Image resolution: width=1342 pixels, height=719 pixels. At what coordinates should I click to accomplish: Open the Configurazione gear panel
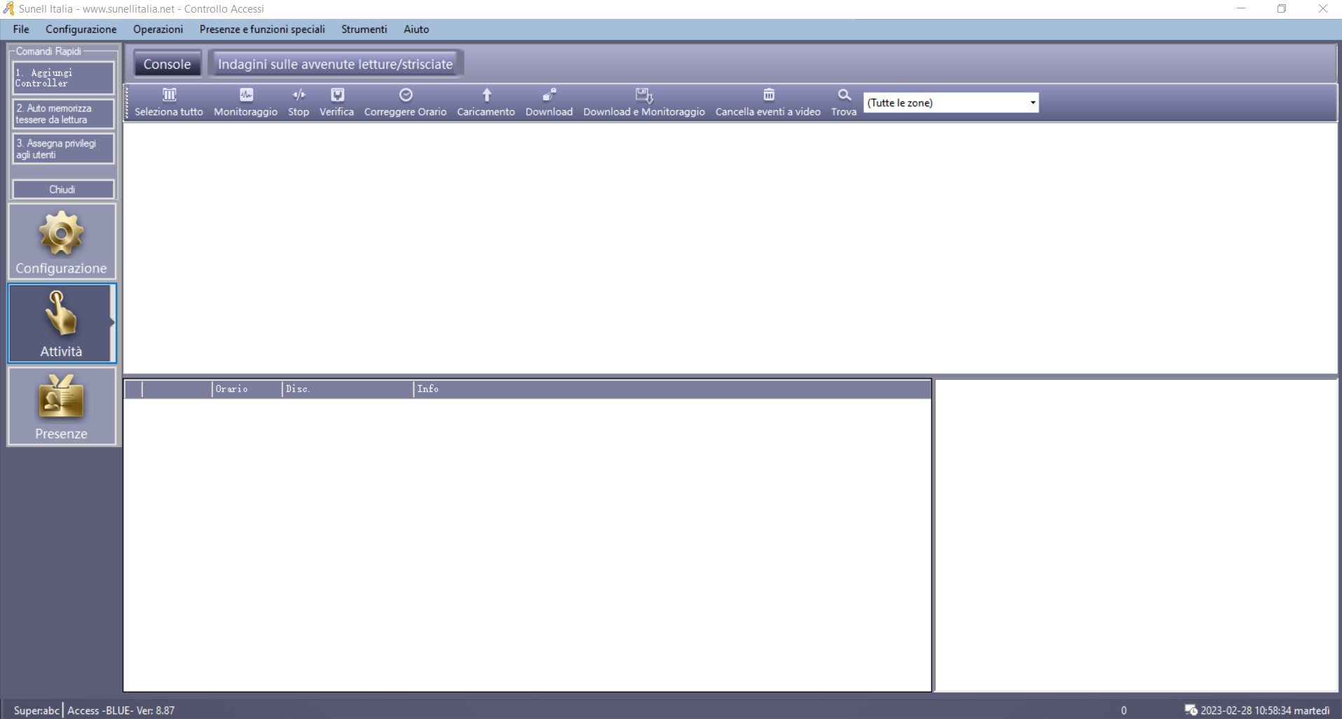click(62, 242)
